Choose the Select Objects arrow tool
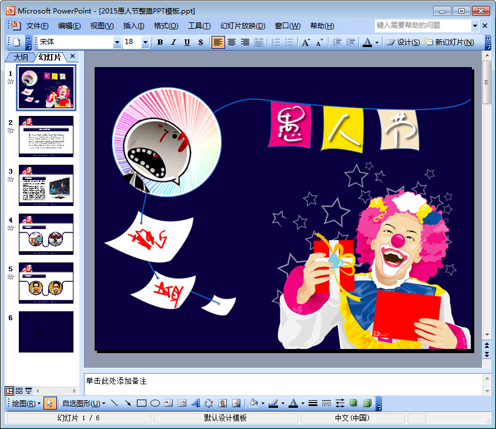496x429 pixels. click(50, 403)
